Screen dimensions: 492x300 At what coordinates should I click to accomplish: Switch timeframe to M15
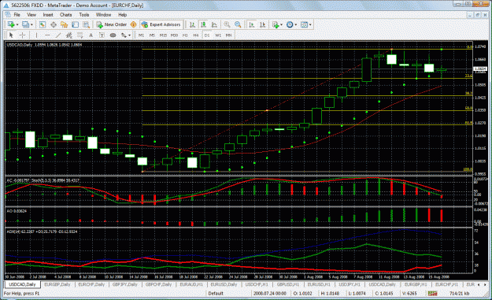(x=163, y=35)
